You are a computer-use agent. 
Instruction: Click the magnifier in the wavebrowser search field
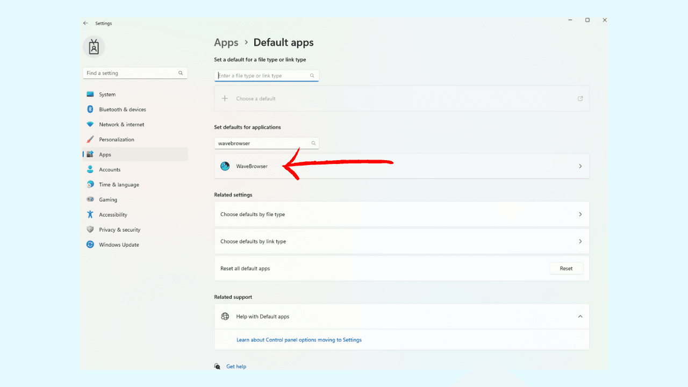pos(313,144)
